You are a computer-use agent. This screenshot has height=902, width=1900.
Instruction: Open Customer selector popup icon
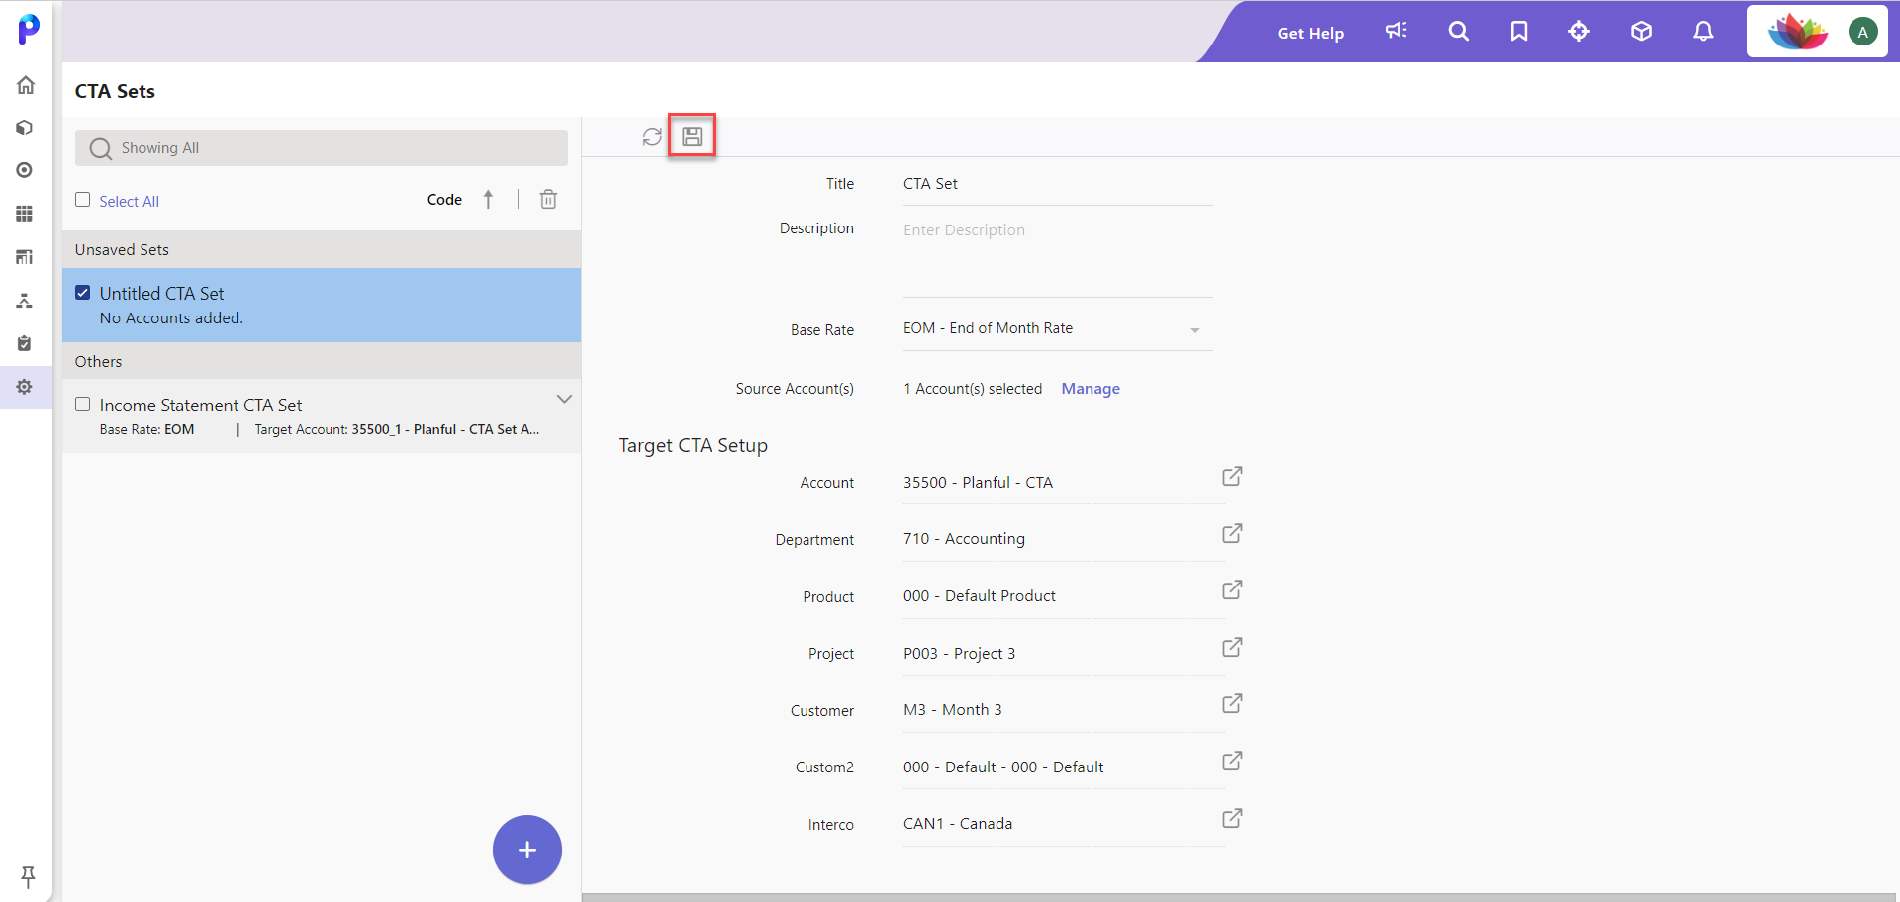click(x=1232, y=704)
